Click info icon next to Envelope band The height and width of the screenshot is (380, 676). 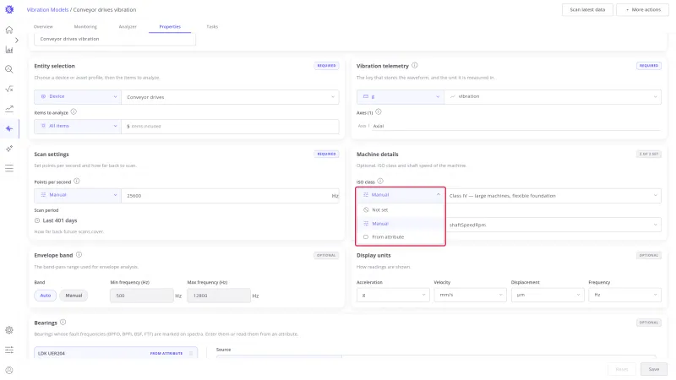[x=79, y=255]
